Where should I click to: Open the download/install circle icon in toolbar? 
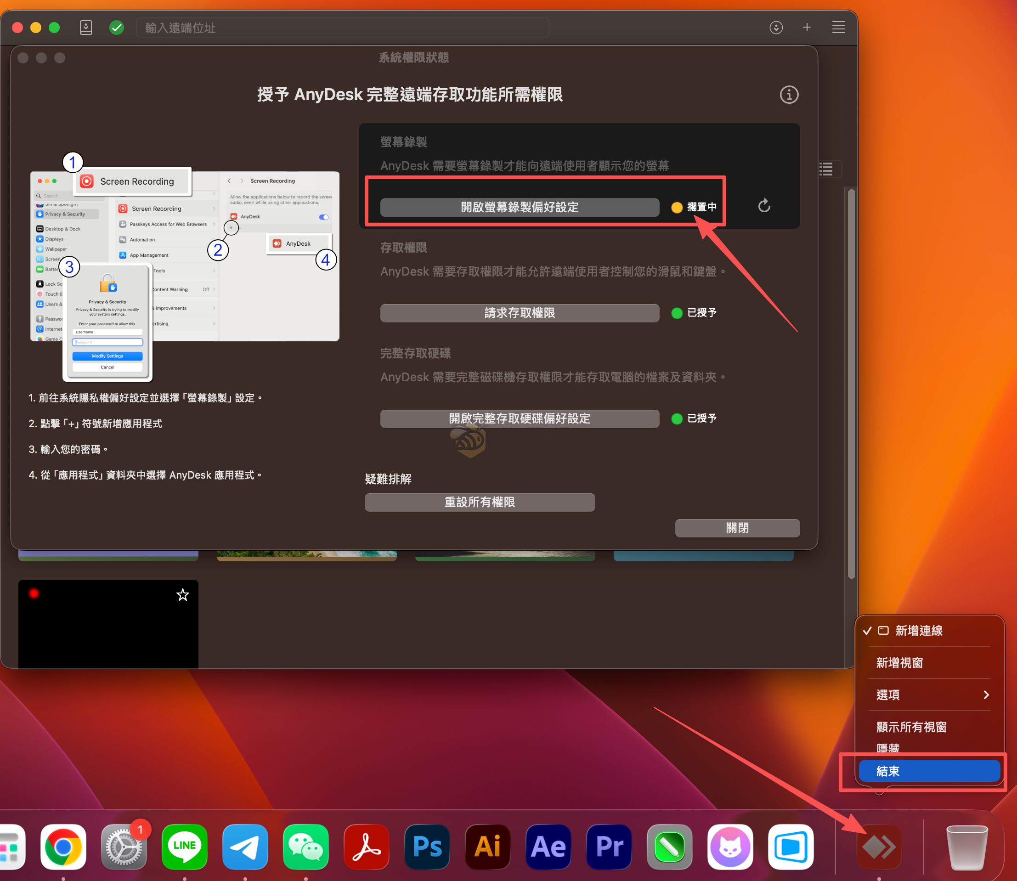[776, 28]
